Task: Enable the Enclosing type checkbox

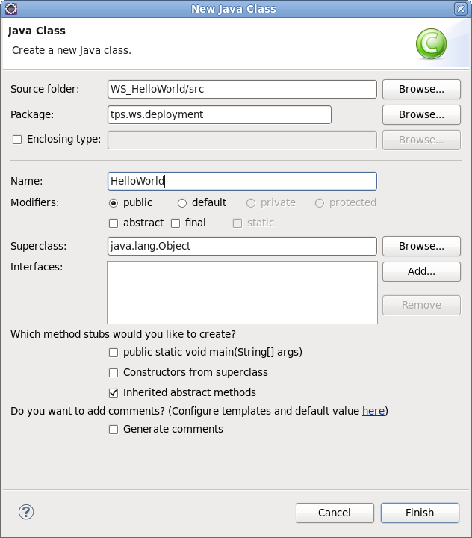Action: [17, 140]
